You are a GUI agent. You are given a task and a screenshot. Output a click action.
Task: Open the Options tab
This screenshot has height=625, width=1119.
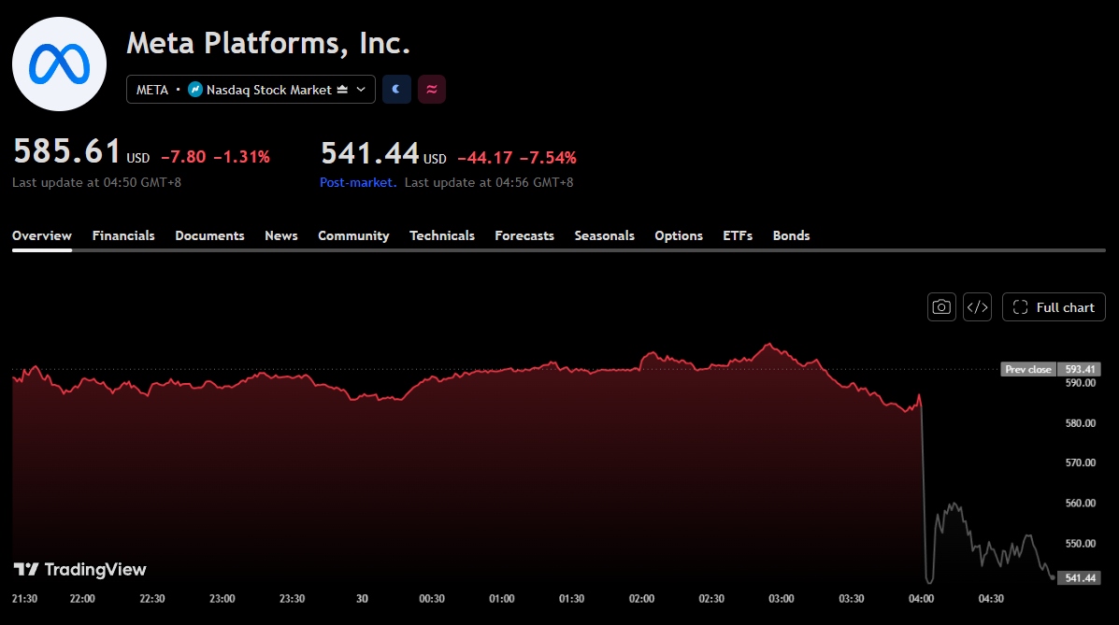pyautogui.click(x=679, y=235)
